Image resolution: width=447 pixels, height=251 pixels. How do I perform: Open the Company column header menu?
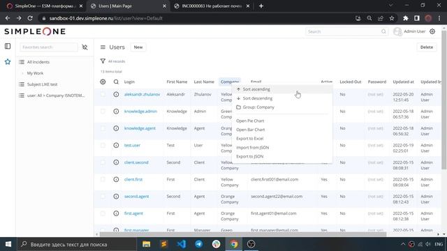[230, 82]
